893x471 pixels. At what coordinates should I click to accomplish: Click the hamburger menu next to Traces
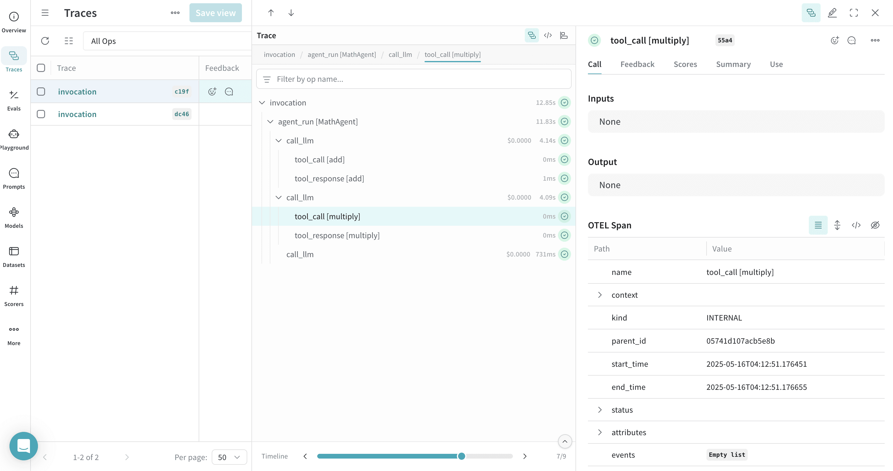[x=45, y=13]
